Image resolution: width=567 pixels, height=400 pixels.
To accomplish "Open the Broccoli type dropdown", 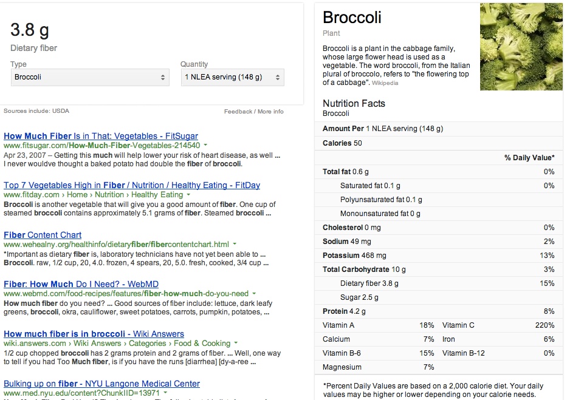I will coord(90,77).
